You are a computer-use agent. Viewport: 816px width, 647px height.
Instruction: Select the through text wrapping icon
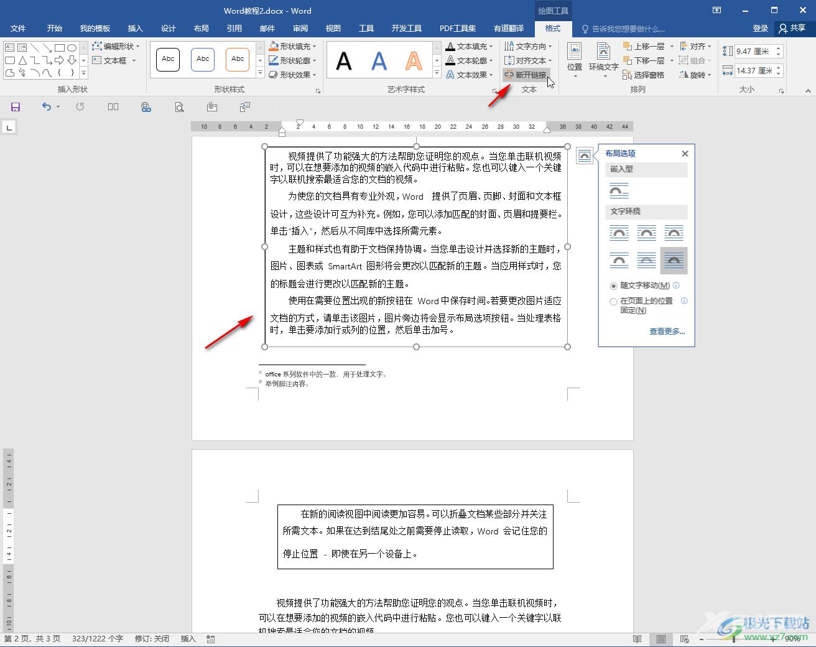point(674,233)
